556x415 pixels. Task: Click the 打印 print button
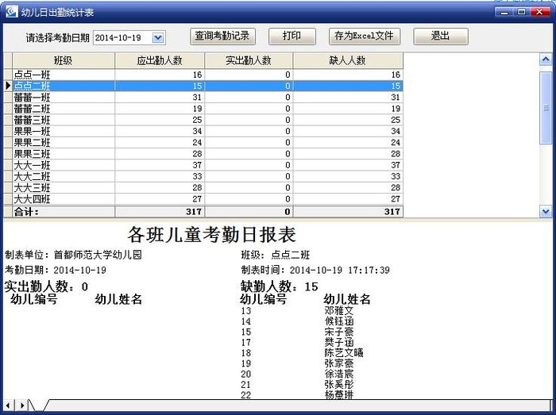coord(292,37)
